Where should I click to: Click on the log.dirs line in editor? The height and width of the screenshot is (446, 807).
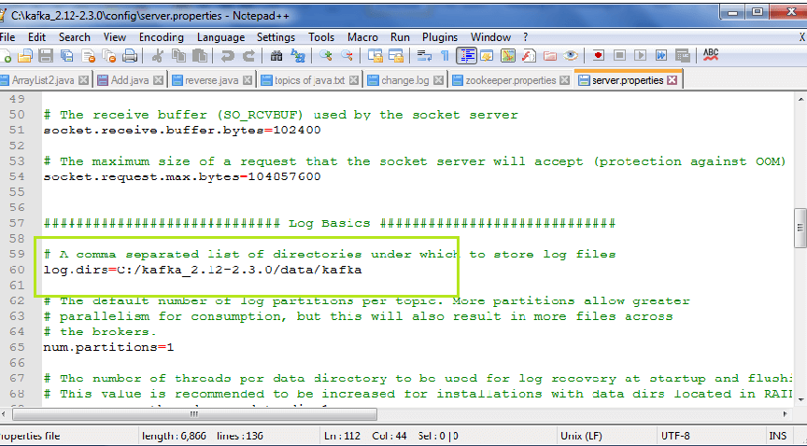tap(202, 271)
